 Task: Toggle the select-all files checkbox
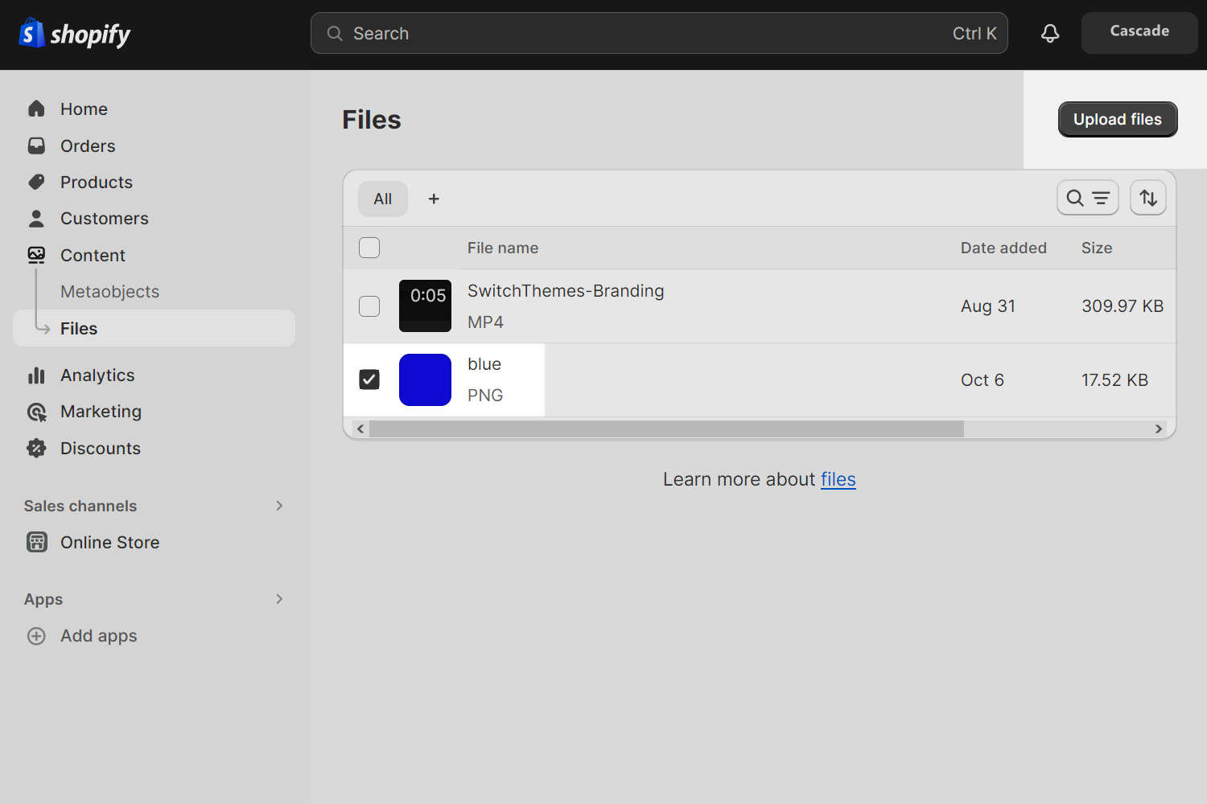[x=369, y=248]
